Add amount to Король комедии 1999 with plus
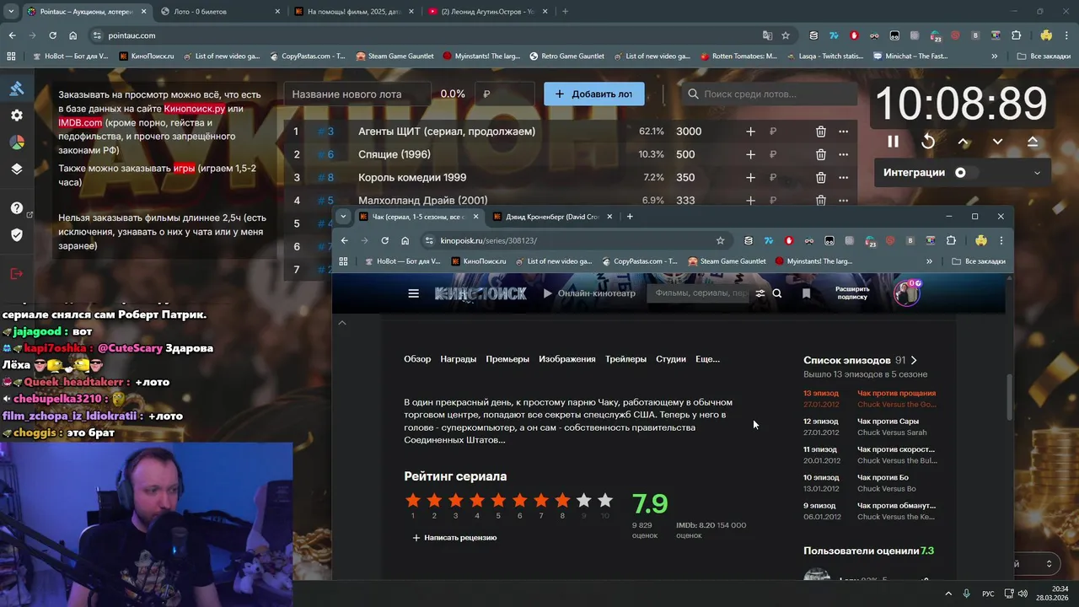 tap(750, 178)
